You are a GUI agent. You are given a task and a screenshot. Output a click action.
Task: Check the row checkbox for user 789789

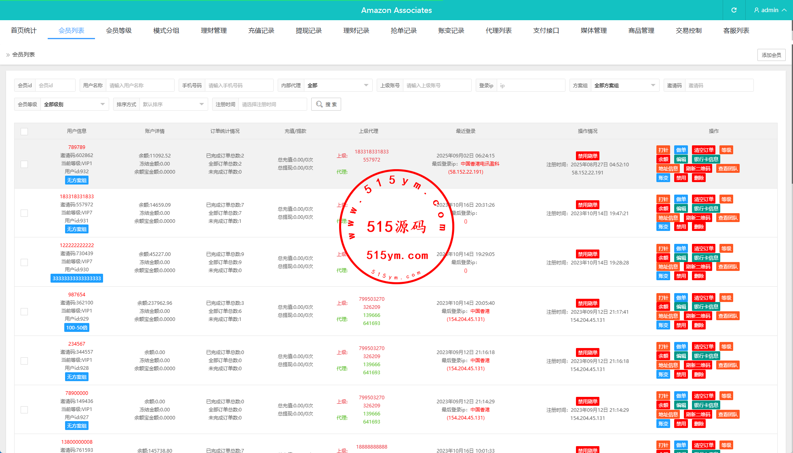coord(24,164)
